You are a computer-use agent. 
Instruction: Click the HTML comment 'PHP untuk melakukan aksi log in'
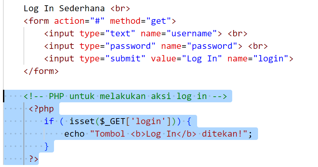pos(125,96)
